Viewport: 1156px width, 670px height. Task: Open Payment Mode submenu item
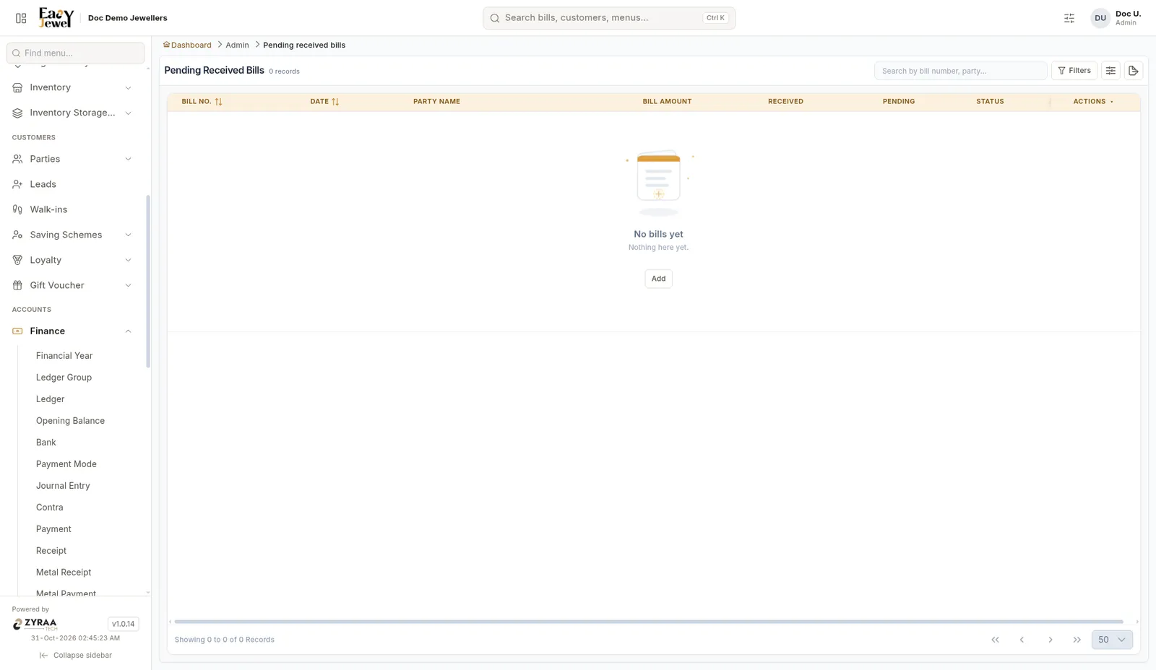66,464
